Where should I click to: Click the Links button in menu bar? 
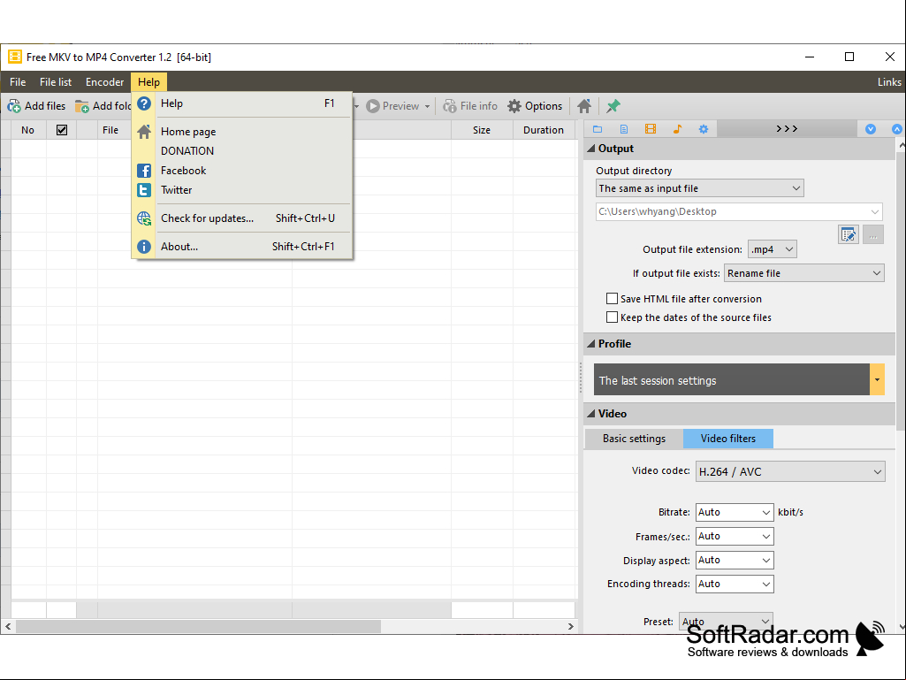[x=888, y=82]
